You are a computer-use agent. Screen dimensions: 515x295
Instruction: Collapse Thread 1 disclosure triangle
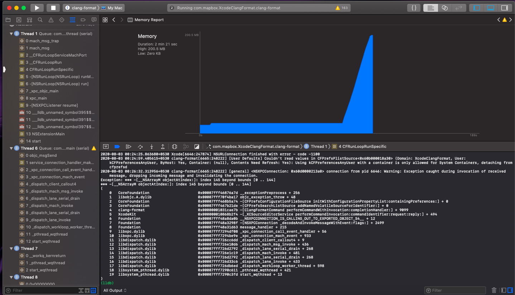click(11, 34)
